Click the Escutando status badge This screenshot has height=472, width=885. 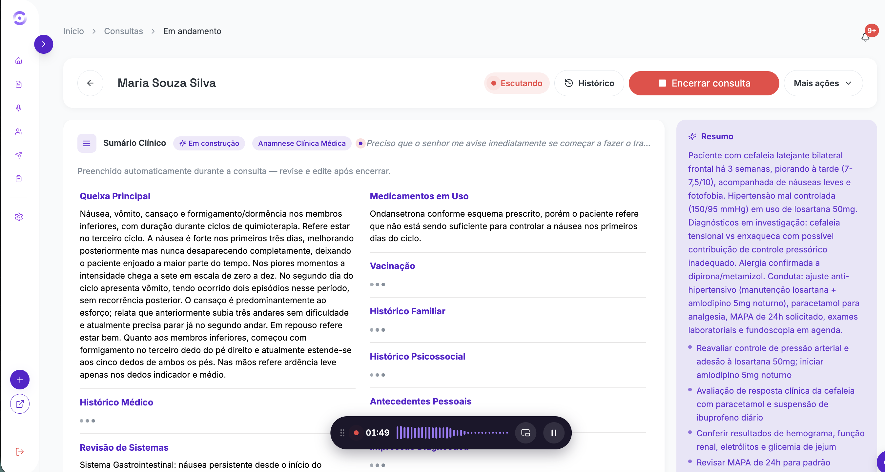[x=517, y=83]
